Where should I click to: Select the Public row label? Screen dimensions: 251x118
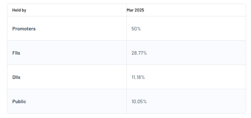(x=19, y=102)
